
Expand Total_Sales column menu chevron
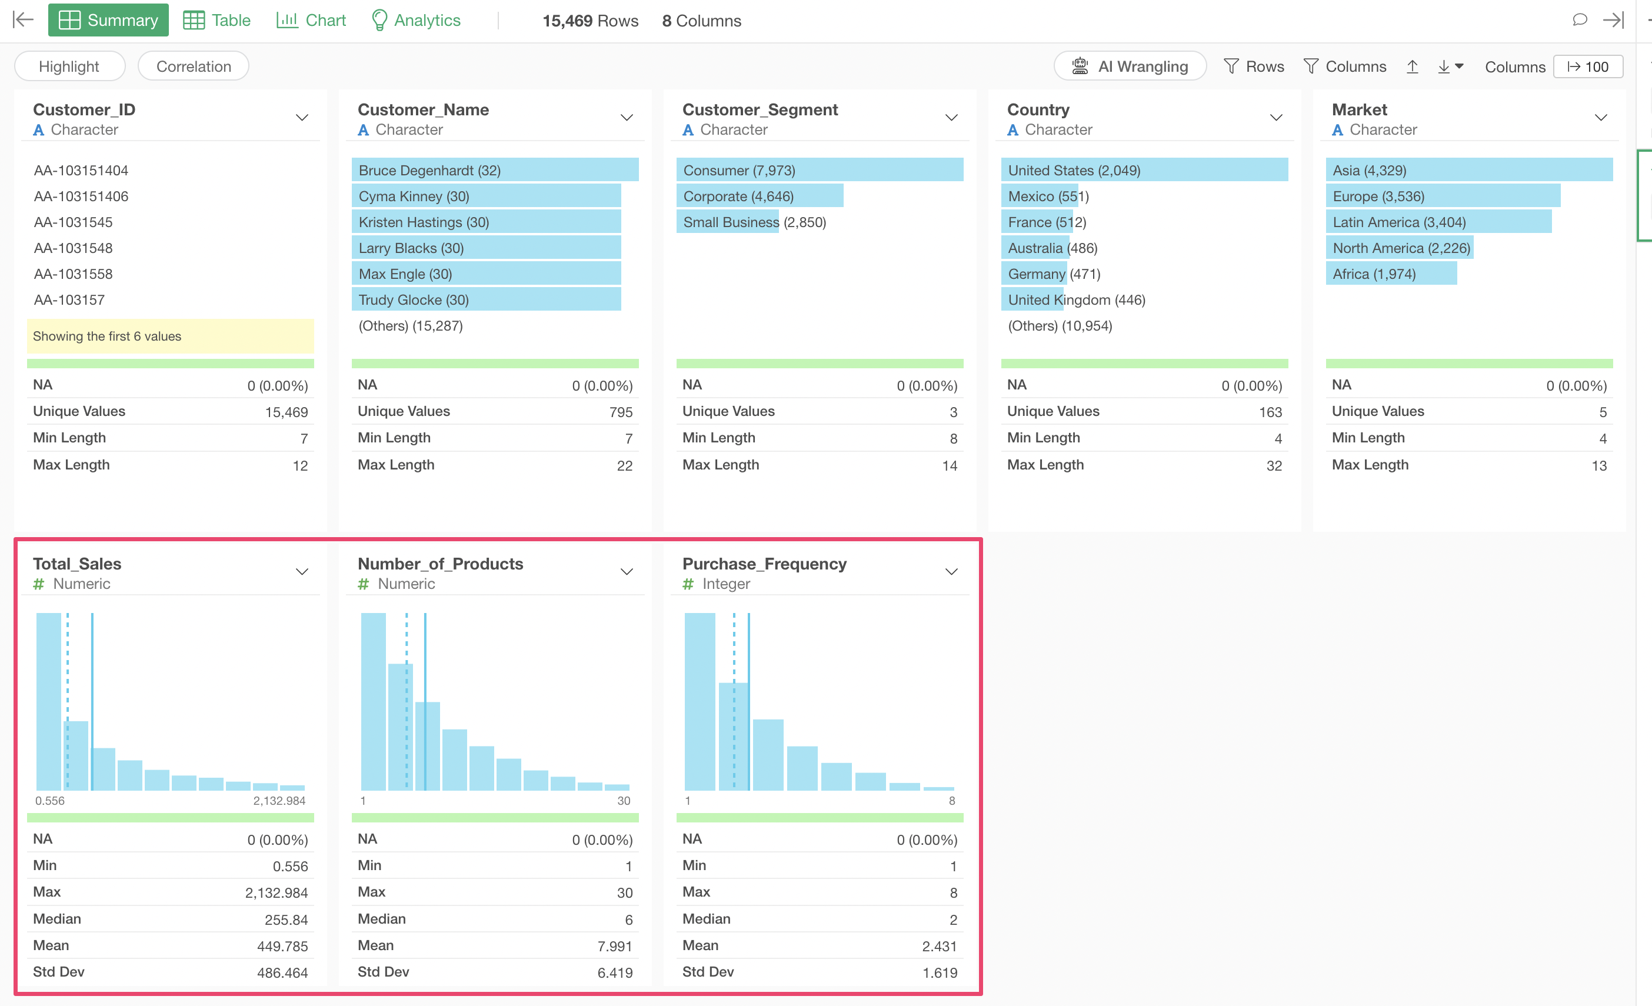(302, 572)
